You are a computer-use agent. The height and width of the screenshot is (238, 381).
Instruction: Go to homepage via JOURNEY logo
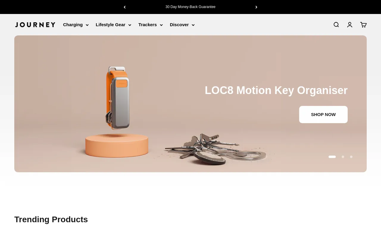point(35,25)
